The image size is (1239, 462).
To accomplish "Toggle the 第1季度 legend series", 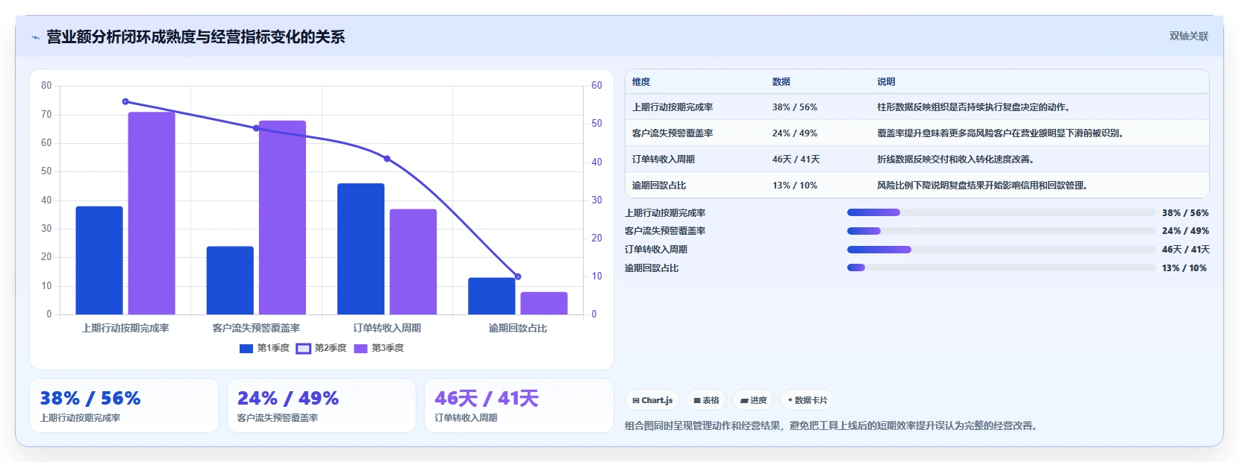I will pos(264,348).
